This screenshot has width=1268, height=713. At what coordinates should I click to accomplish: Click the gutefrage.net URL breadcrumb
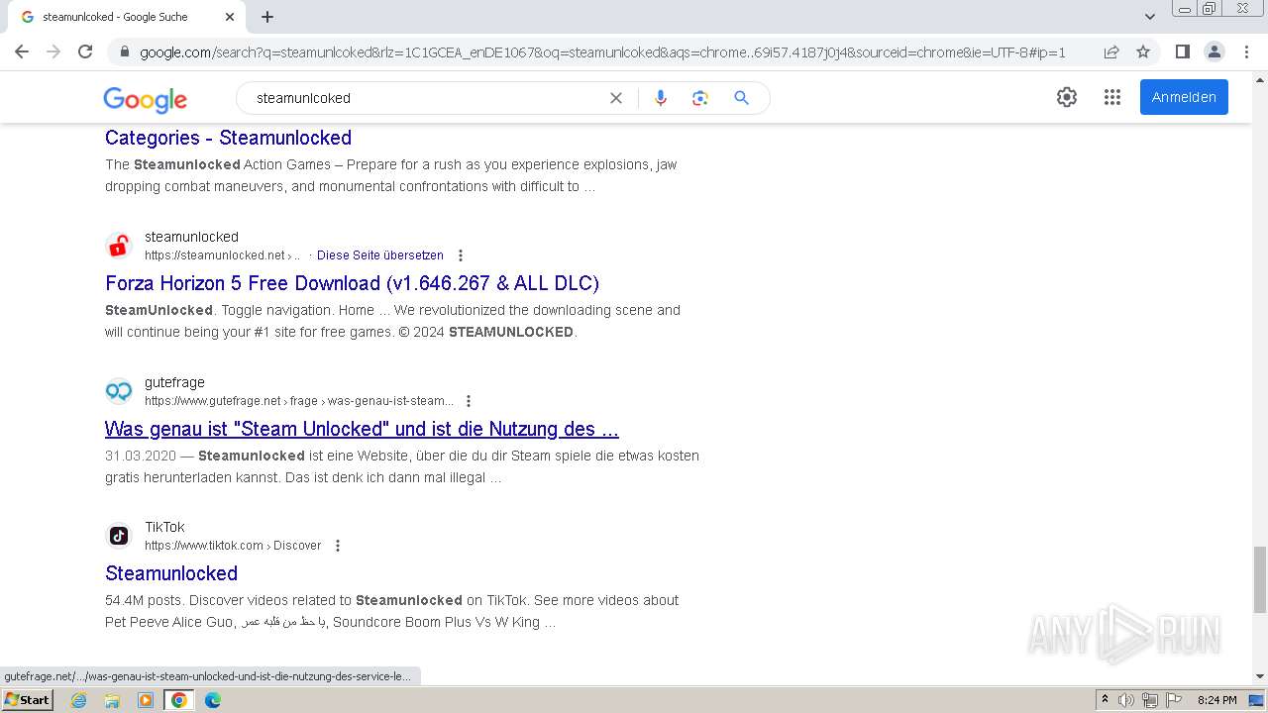pyautogui.click(x=299, y=401)
